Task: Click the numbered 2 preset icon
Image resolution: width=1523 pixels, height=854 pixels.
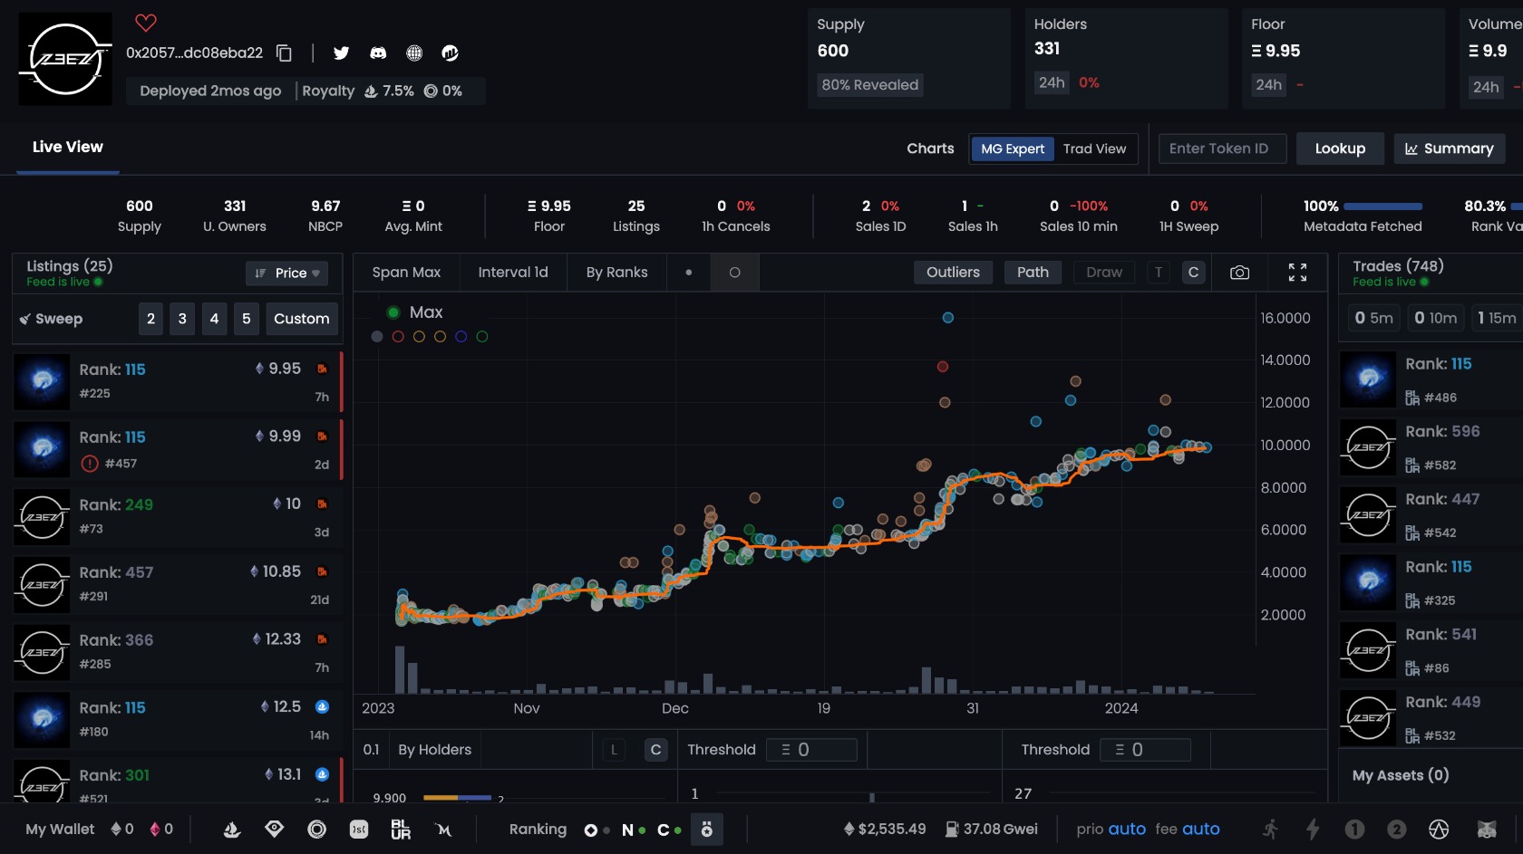Action: (x=1397, y=829)
